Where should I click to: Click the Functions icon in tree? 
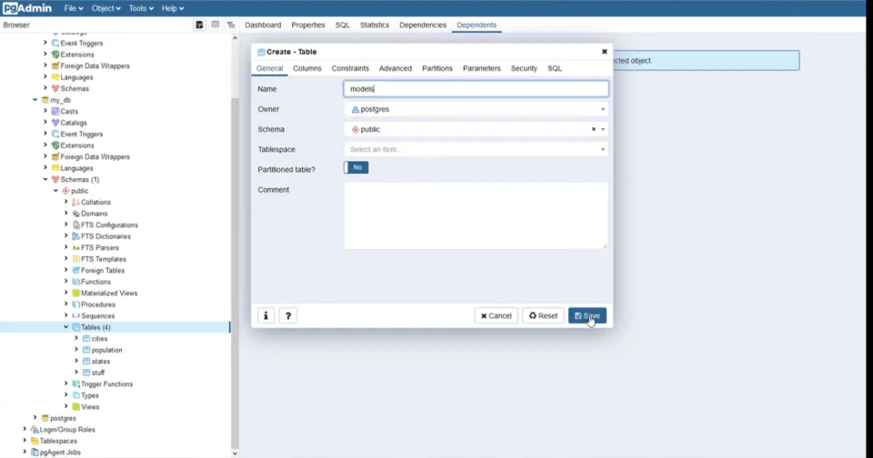tap(75, 282)
